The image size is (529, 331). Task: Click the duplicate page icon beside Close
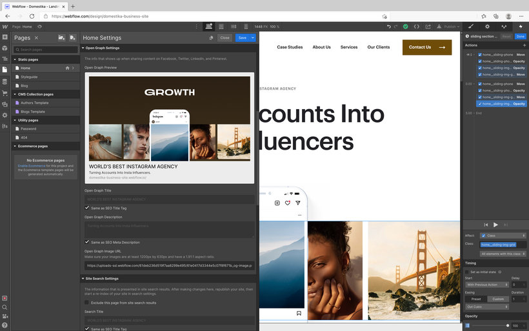coord(211,38)
